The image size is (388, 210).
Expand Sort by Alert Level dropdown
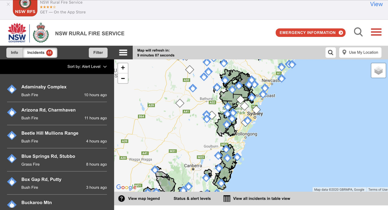pos(87,67)
